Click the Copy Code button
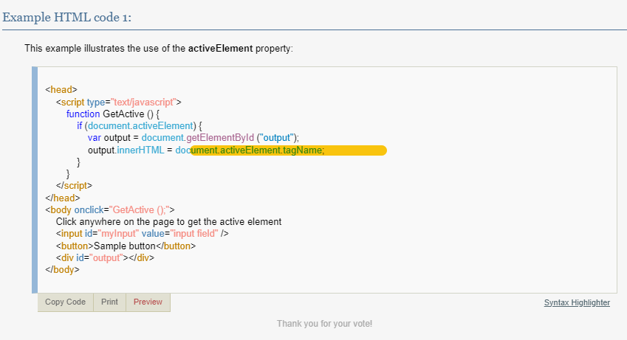627x340 pixels. click(65, 302)
